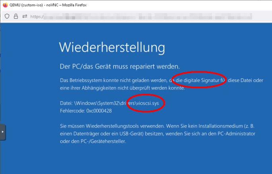
Task: Open the site permissions icon in address bar
Action: (x=25, y=16)
